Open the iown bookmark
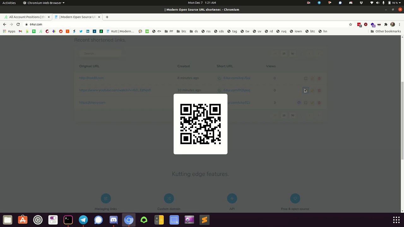This screenshot has width=404, height=227. 295,31
